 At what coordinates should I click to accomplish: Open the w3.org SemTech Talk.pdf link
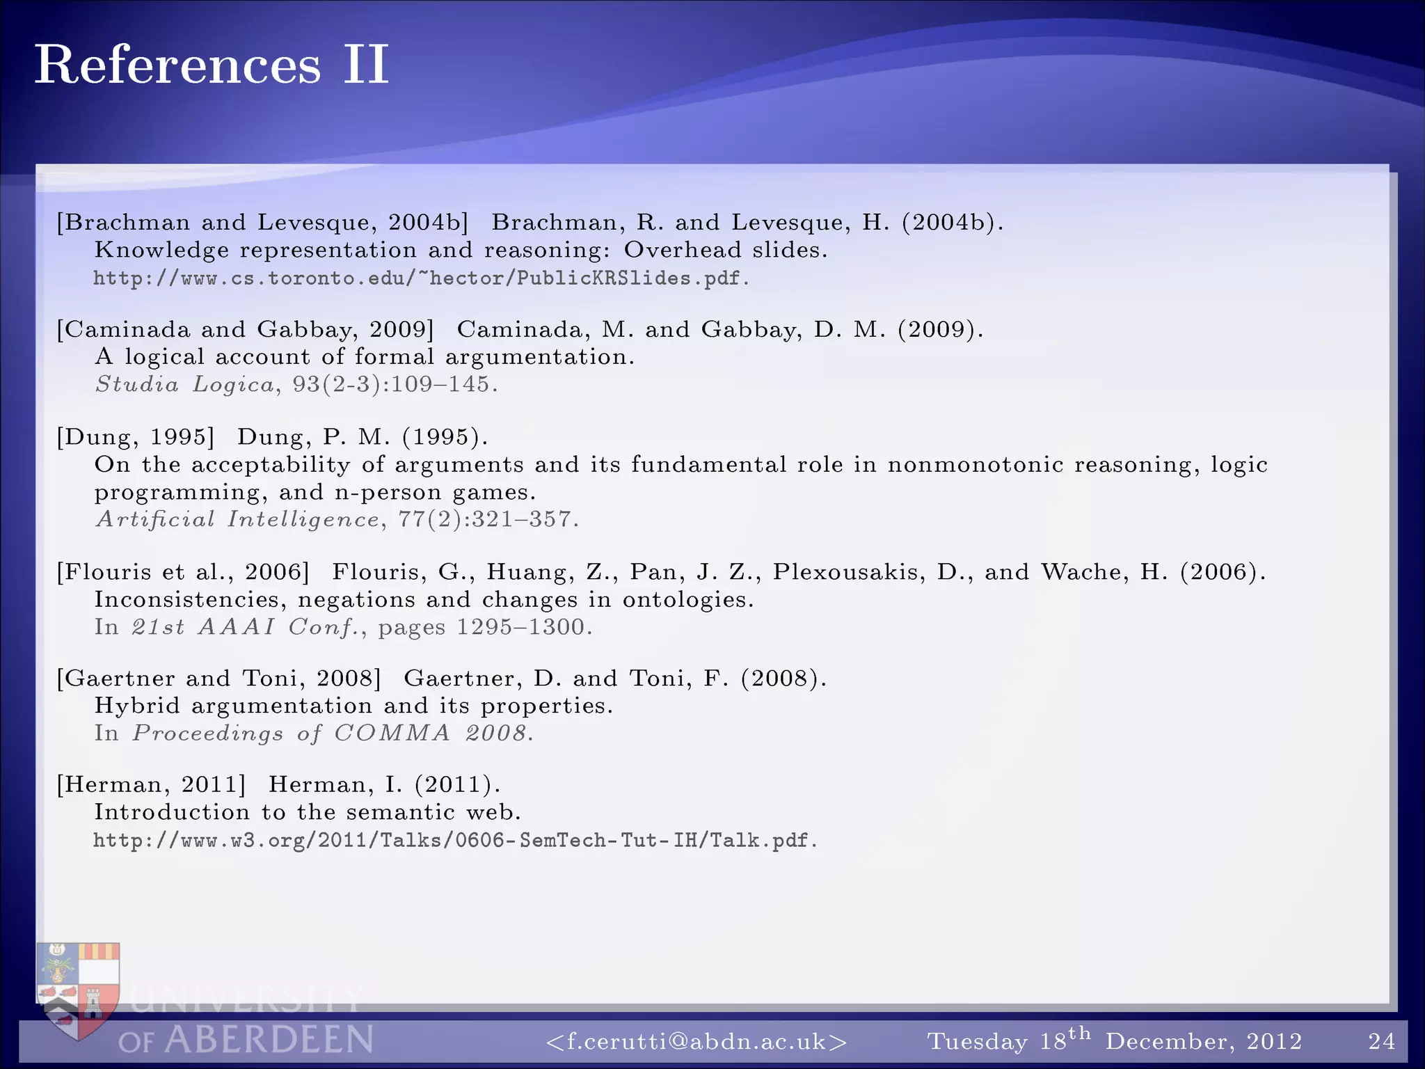coord(456,841)
